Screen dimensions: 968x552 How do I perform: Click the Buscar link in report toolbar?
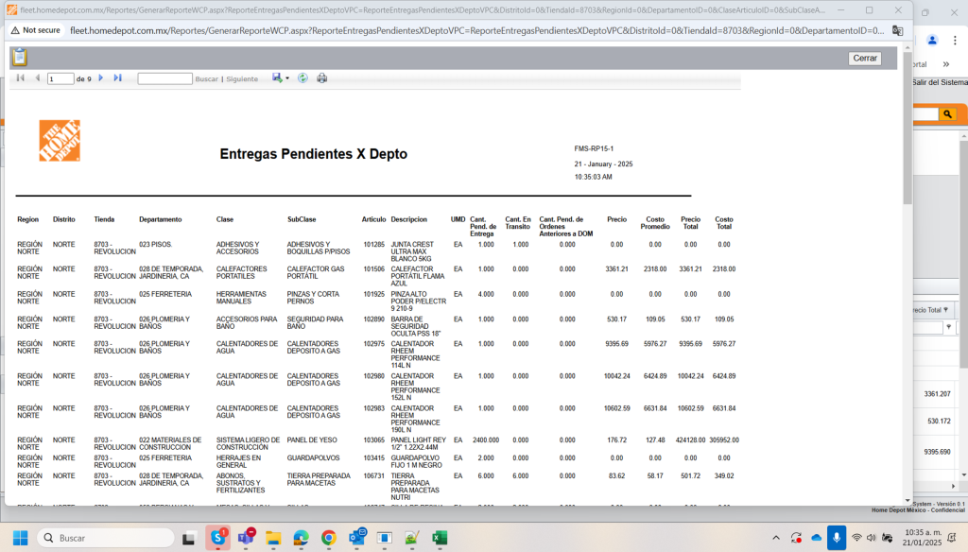click(207, 79)
